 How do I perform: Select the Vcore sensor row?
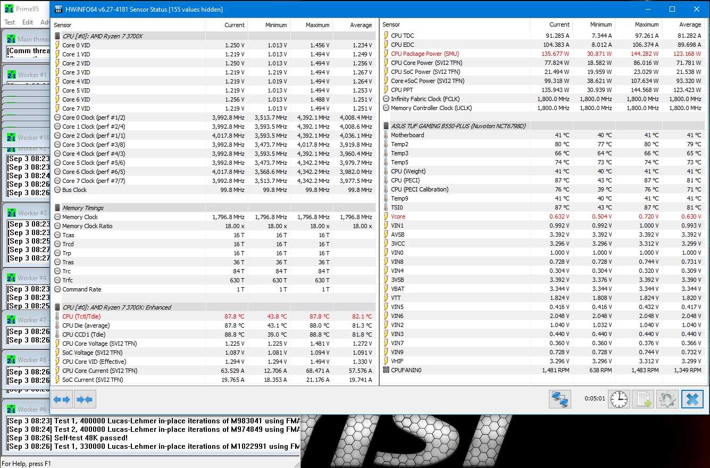(x=398, y=216)
